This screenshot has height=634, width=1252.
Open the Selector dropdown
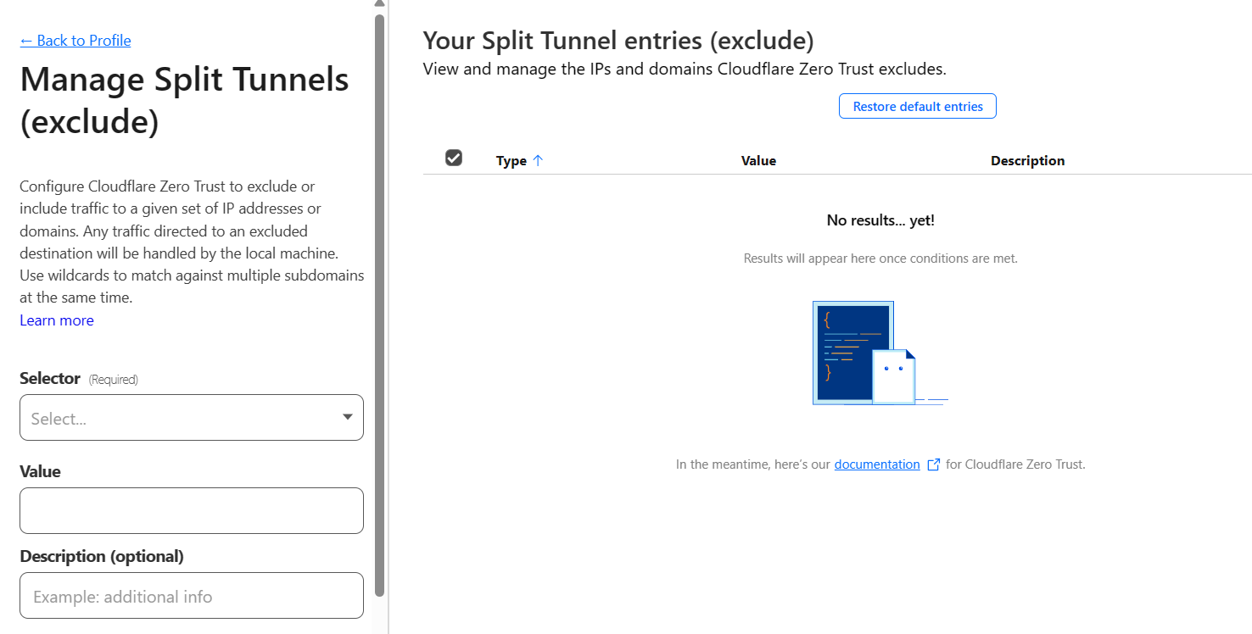coord(191,418)
